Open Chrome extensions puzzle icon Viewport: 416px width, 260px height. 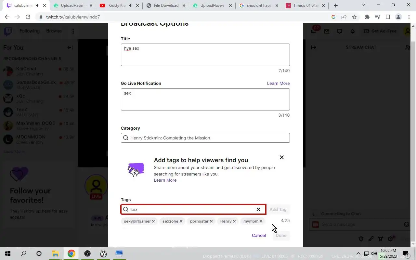367,17
